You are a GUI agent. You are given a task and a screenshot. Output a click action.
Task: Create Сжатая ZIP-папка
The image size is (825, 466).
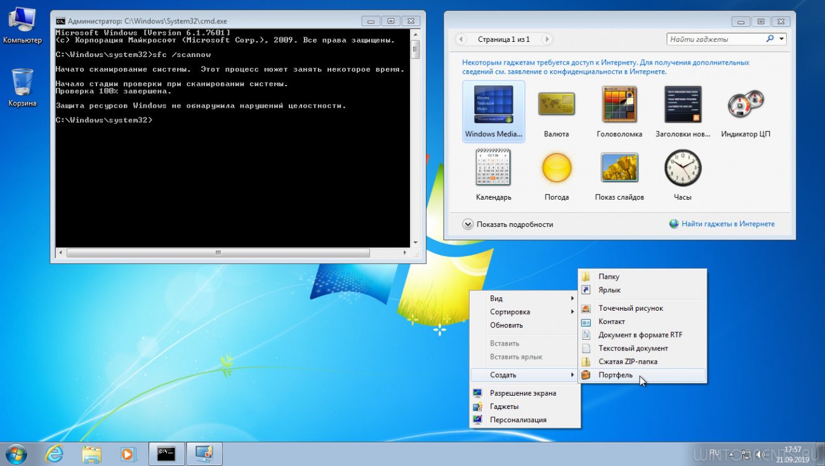point(642,361)
